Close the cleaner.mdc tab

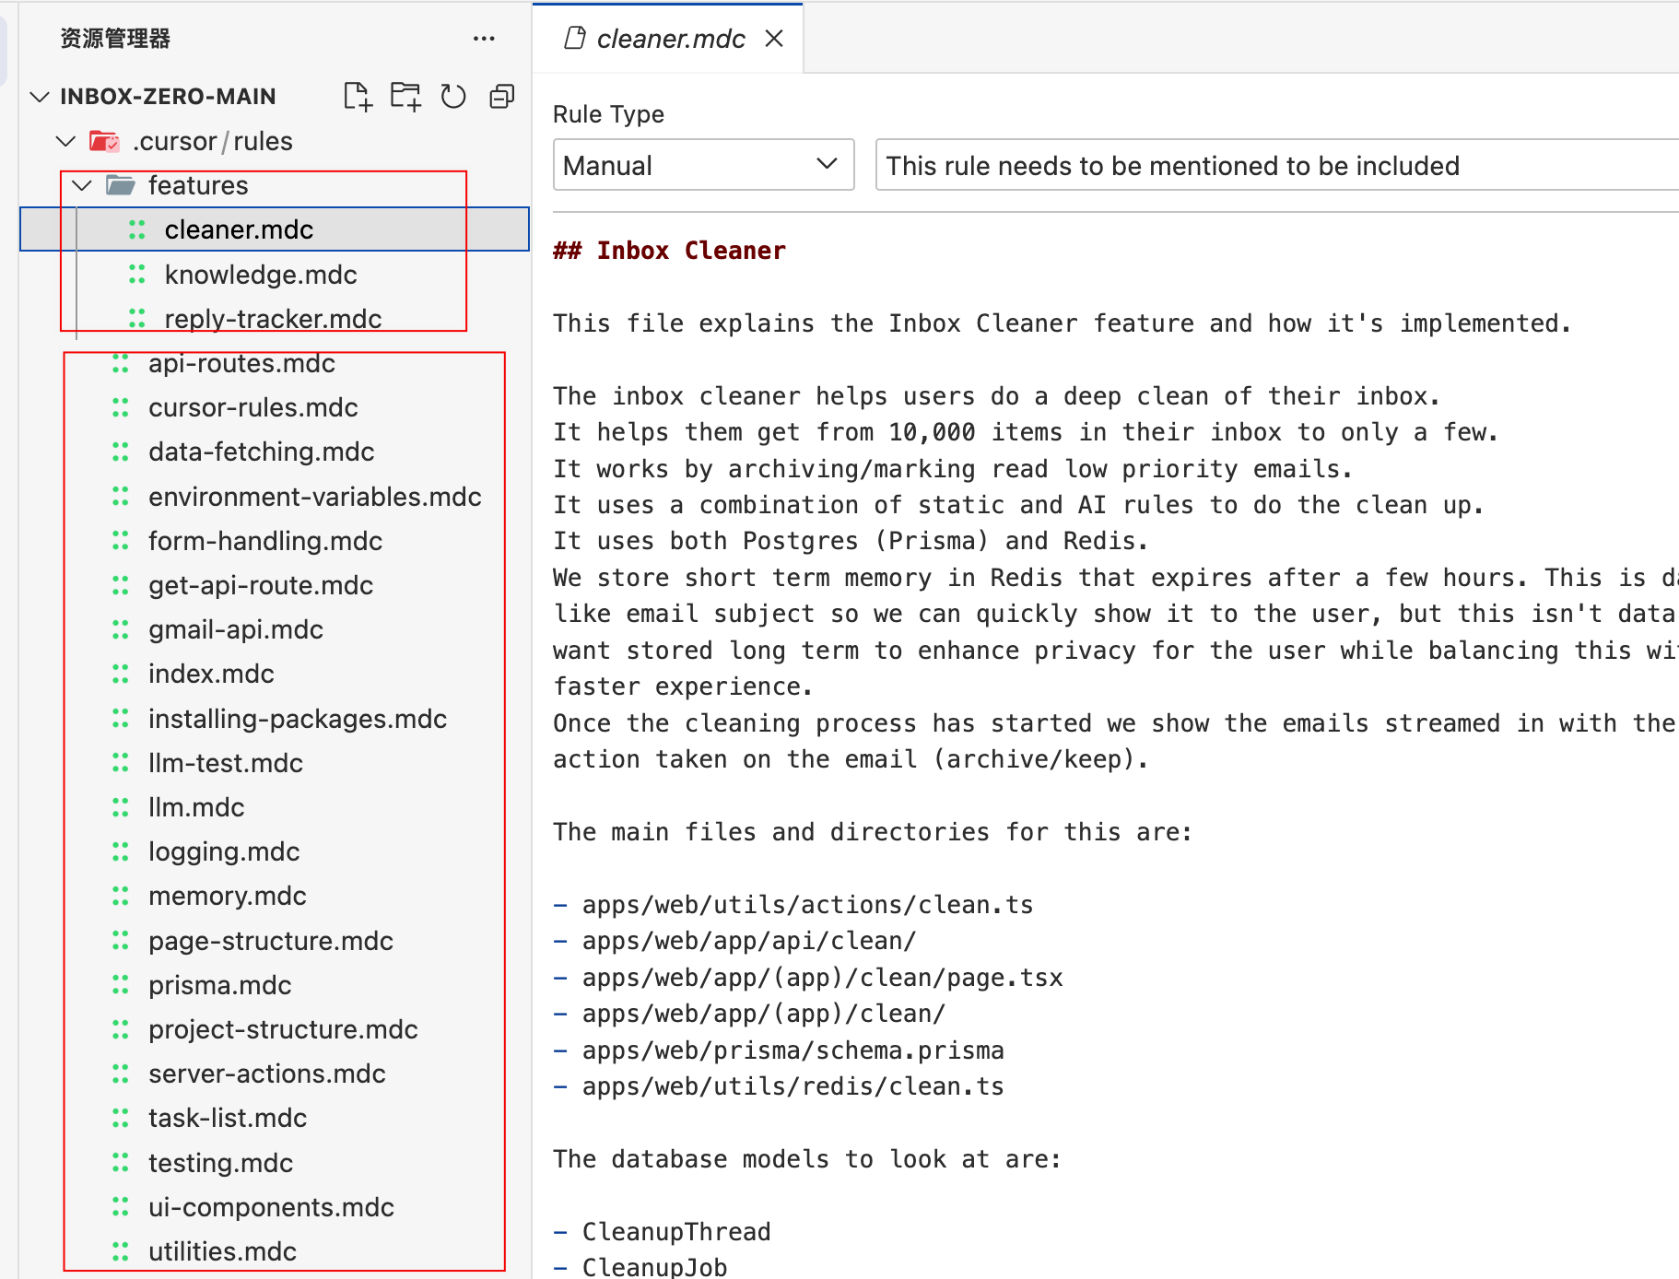click(775, 38)
